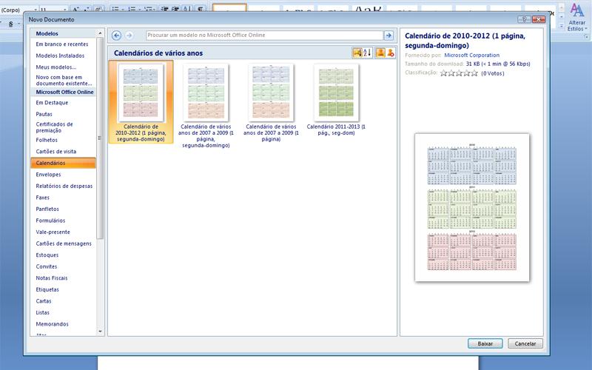Click the search Office Online templates field
The width and height of the screenshot is (592, 370).
click(263, 36)
